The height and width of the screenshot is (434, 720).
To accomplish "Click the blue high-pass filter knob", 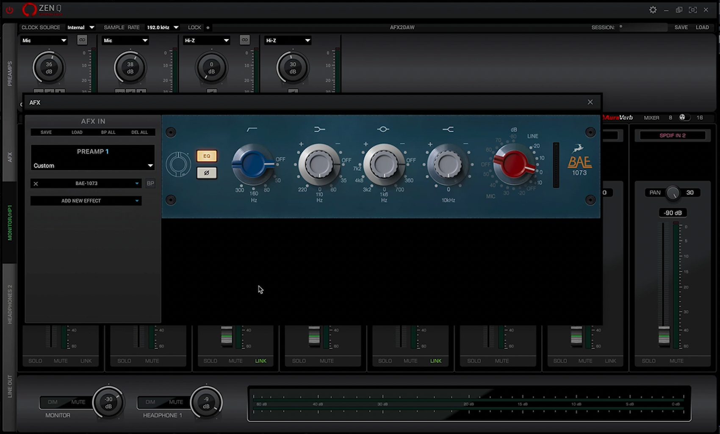I will [253, 164].
